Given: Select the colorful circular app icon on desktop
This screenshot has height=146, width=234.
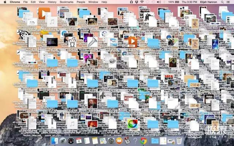Looking at the screenshot, I should (132, 124).
